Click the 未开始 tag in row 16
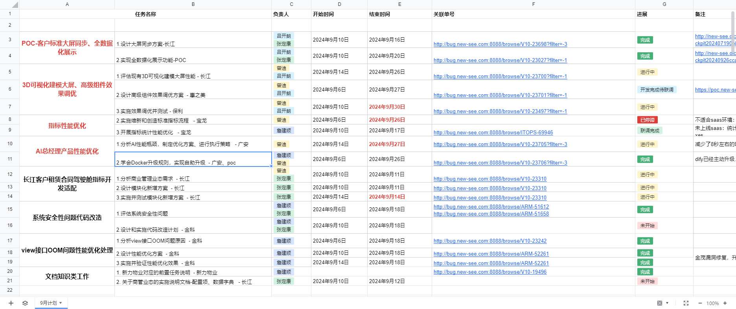 647,226
